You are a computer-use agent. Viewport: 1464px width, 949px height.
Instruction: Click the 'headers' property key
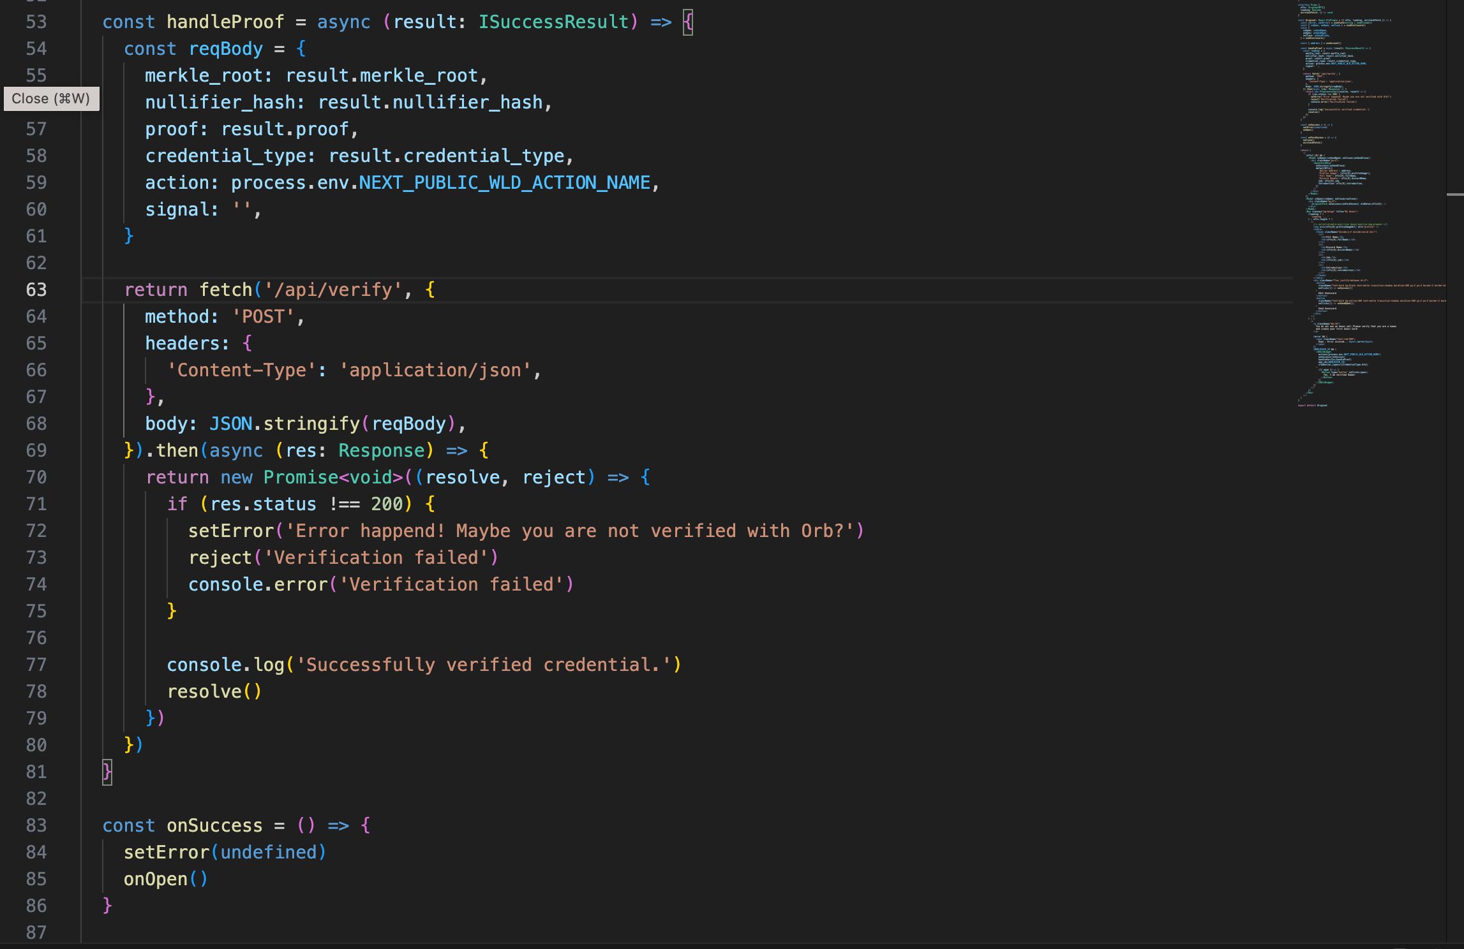coord(183,343)
